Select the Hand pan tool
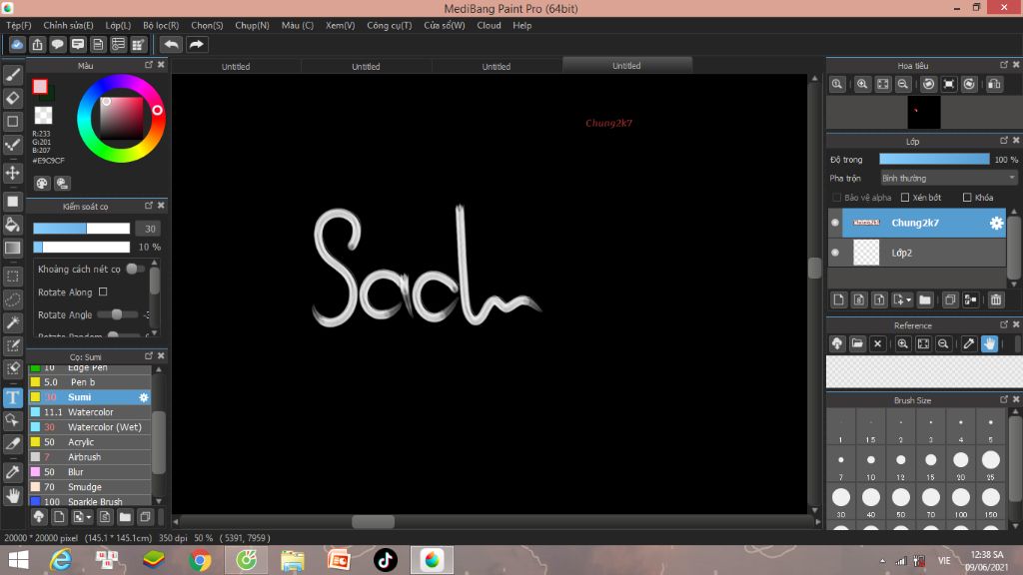 (12, 495)
